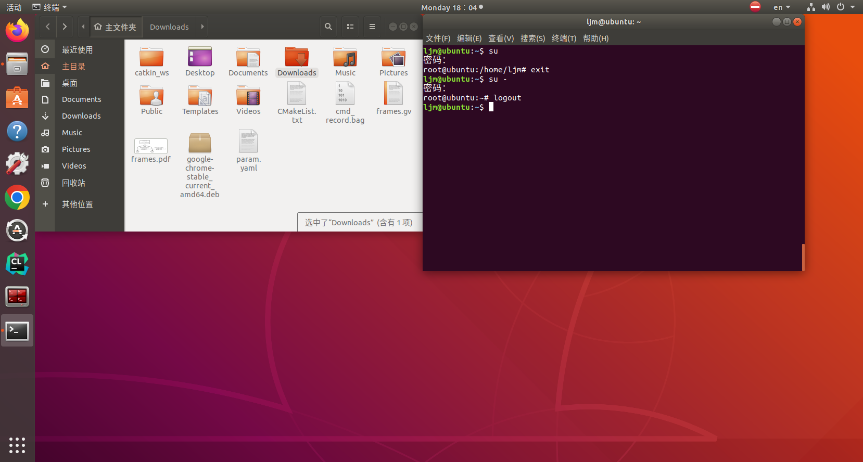
Task: Open the 终端 app menu dropdown
Action: pyautogui.click(x=50, y=7)
